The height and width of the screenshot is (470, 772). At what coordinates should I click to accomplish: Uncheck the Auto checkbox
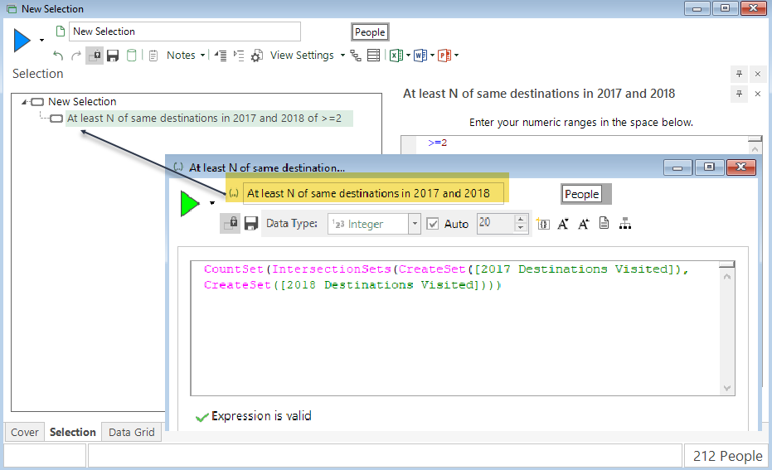[x=432, y=224]
